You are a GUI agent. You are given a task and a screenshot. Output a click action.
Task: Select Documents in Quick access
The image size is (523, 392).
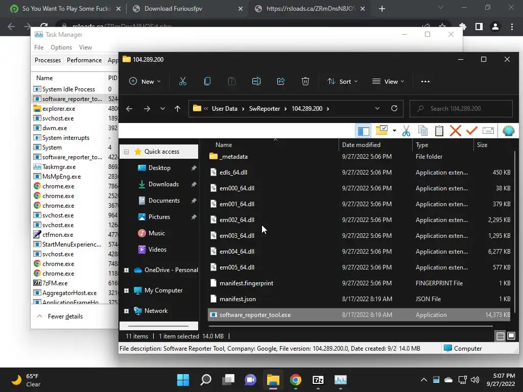[164, 201]
